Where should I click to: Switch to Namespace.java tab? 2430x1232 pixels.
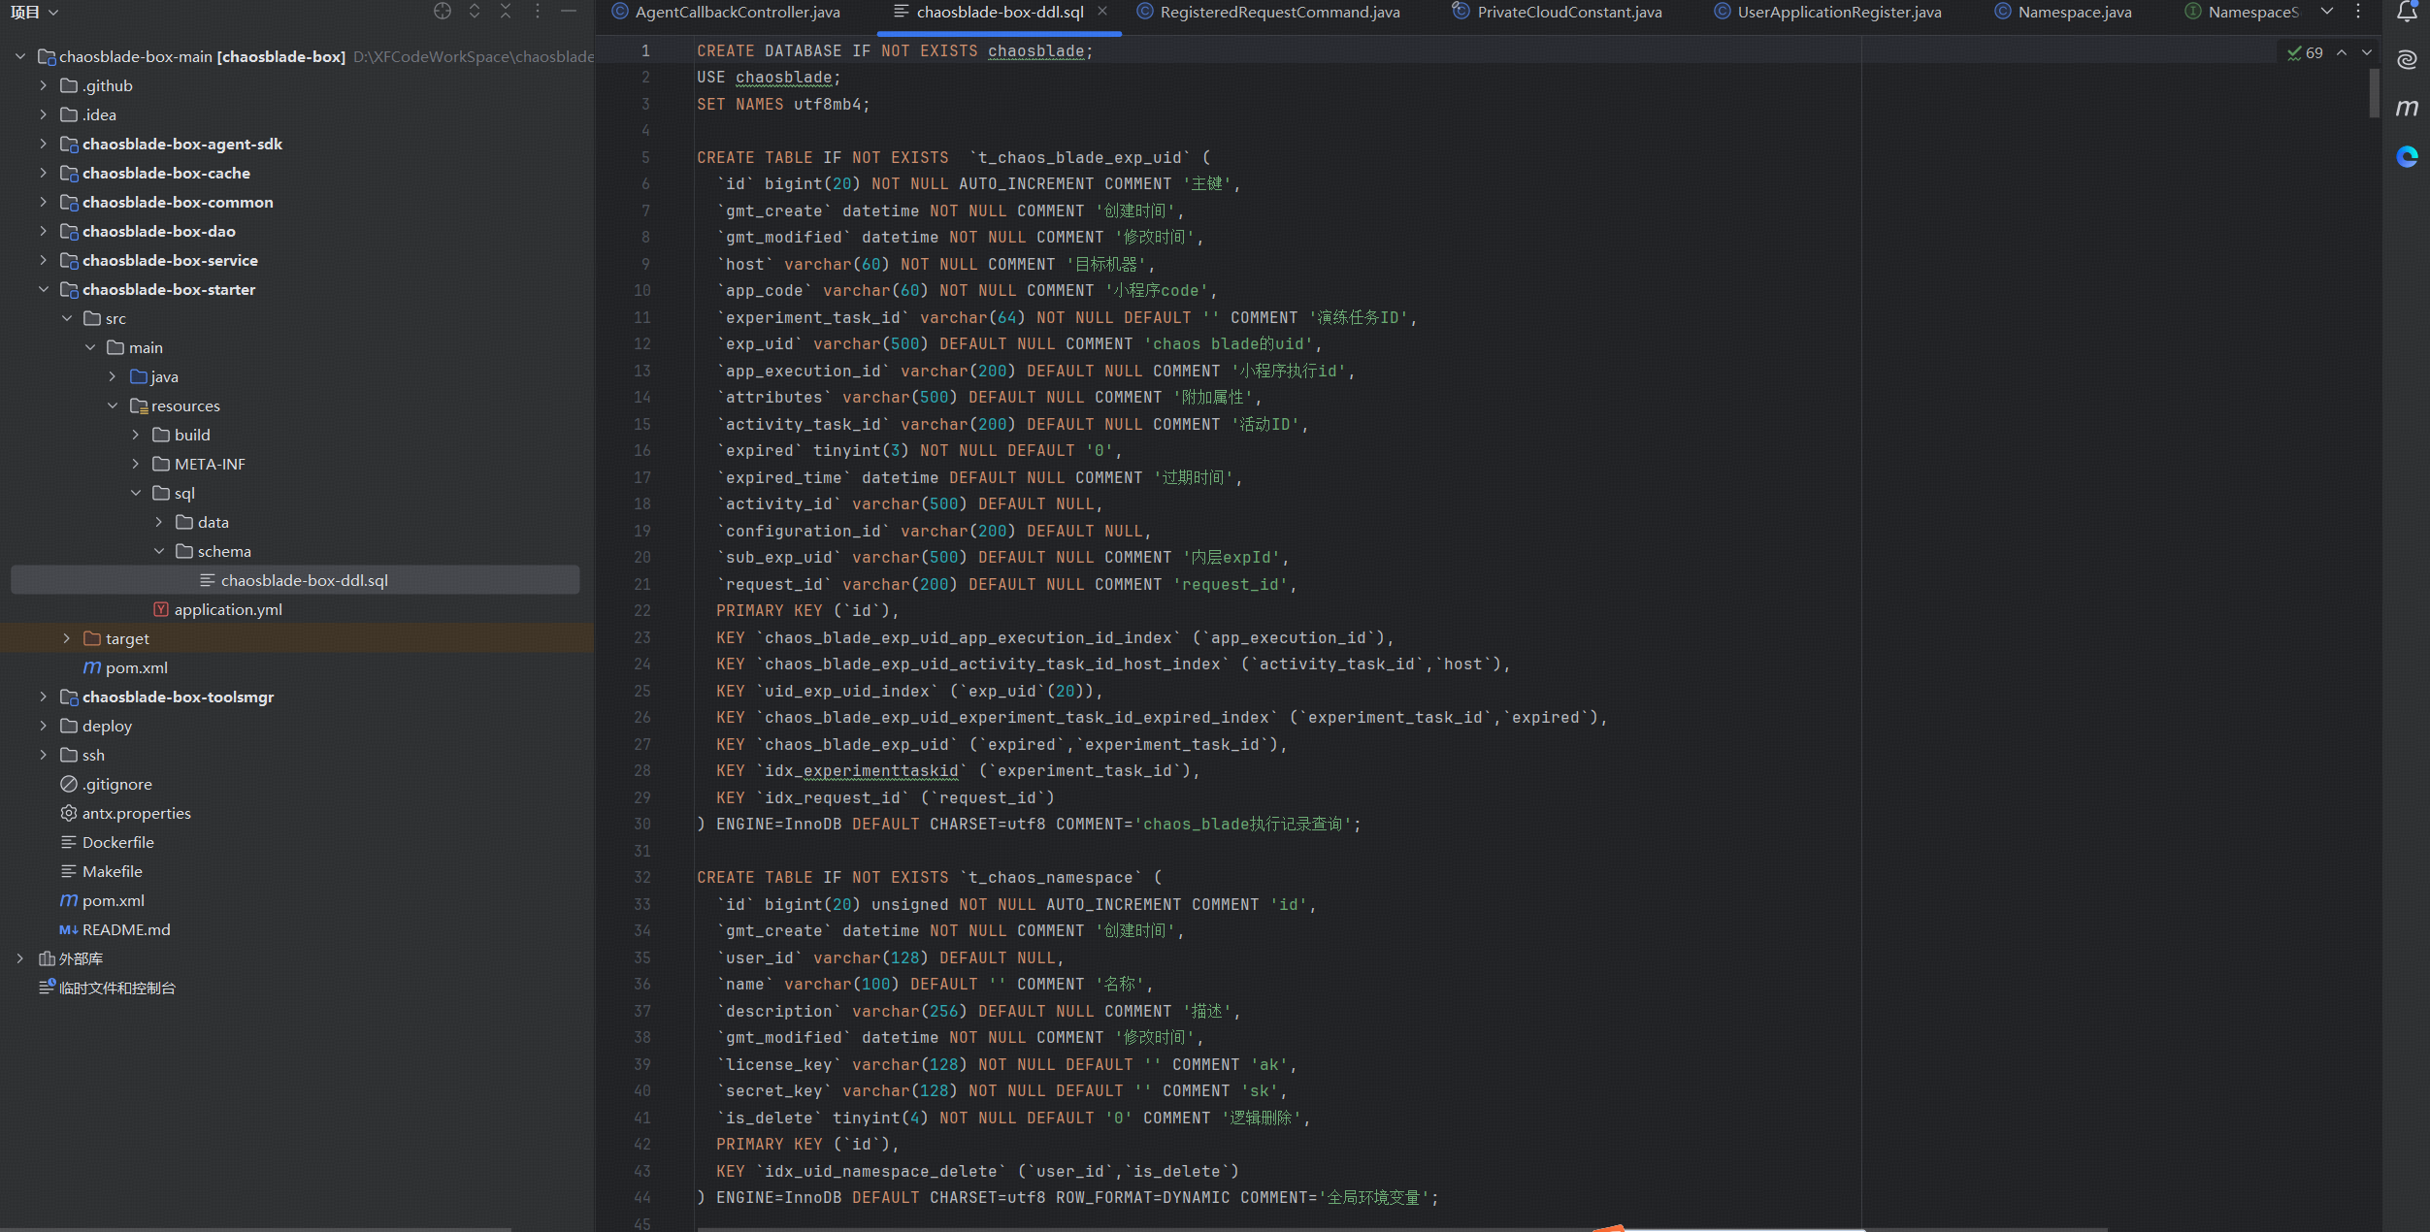(x=2063, y=12)
